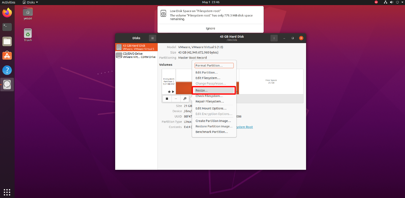Select Format Partition... menu entry
This screenshot has width=405, height=198.
point(214,66)
